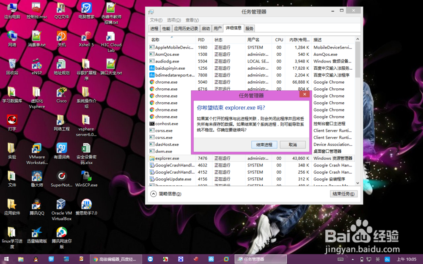Select the audiodg.exe process row
Screen dimensions: 423x264
tap(251, 61)
